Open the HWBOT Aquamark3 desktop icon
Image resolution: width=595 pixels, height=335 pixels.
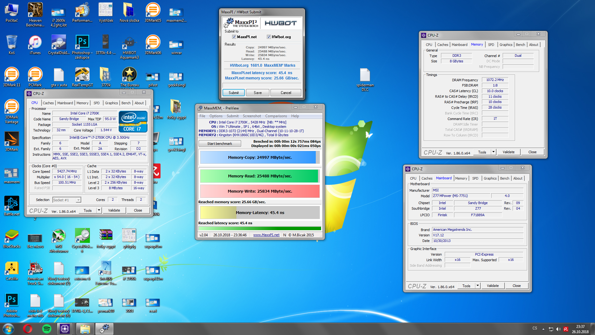click(129, 47)
